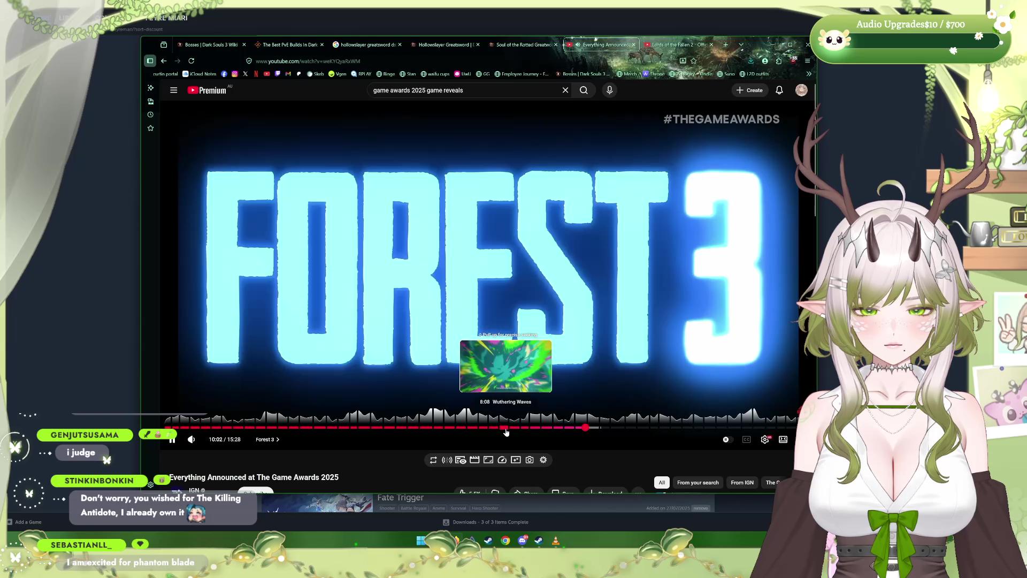Open the Windows Start menu
Screen dimensions: 1027x578
(x=421, y=541)
